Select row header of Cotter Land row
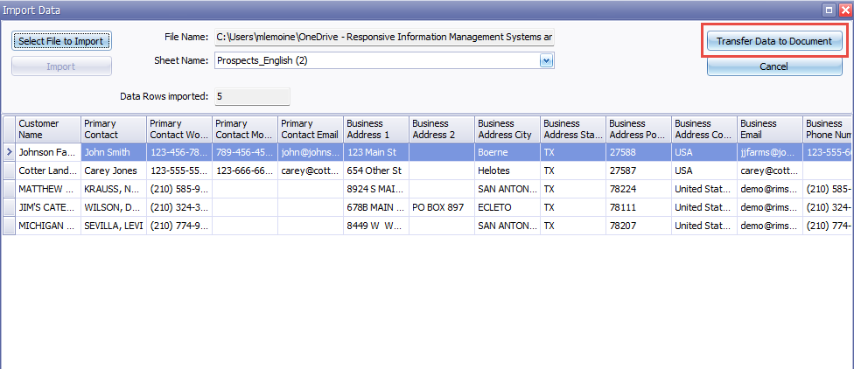The image size is (854, 369). point(10,171)
